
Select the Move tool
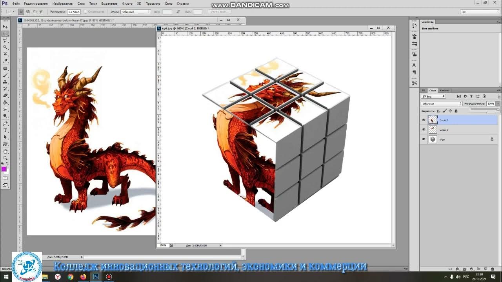pos(6,27)
